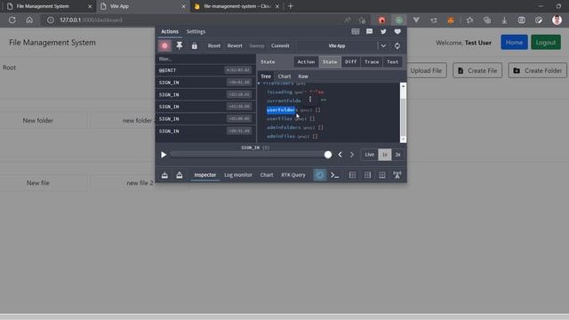
Task: Open the Settings tab
Action: point(196,32)
